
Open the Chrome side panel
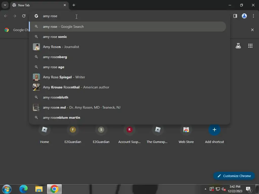235,16
